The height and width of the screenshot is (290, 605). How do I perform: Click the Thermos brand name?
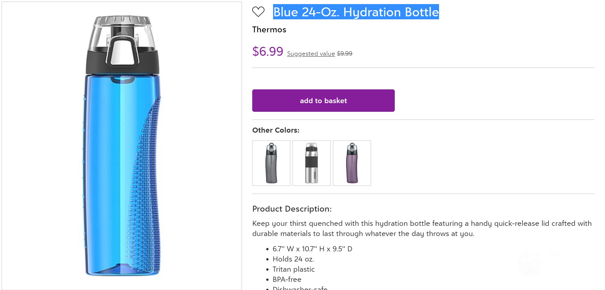click(269, 30)
